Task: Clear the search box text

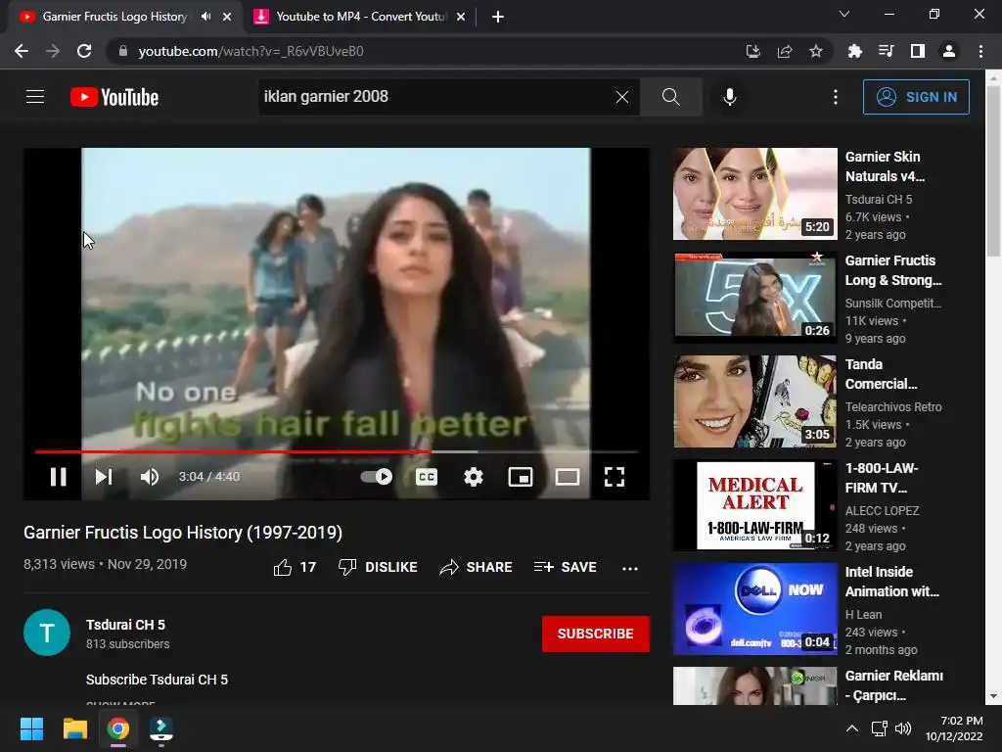Action: [621, 97]
